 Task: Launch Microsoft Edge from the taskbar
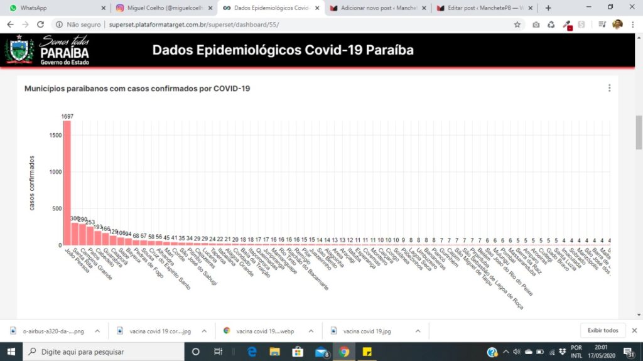click(252, 352)
